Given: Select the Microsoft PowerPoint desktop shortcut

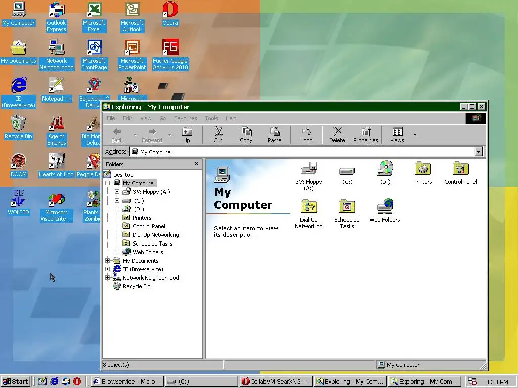Looking at the screenshot, I should [x=132, y=47].
